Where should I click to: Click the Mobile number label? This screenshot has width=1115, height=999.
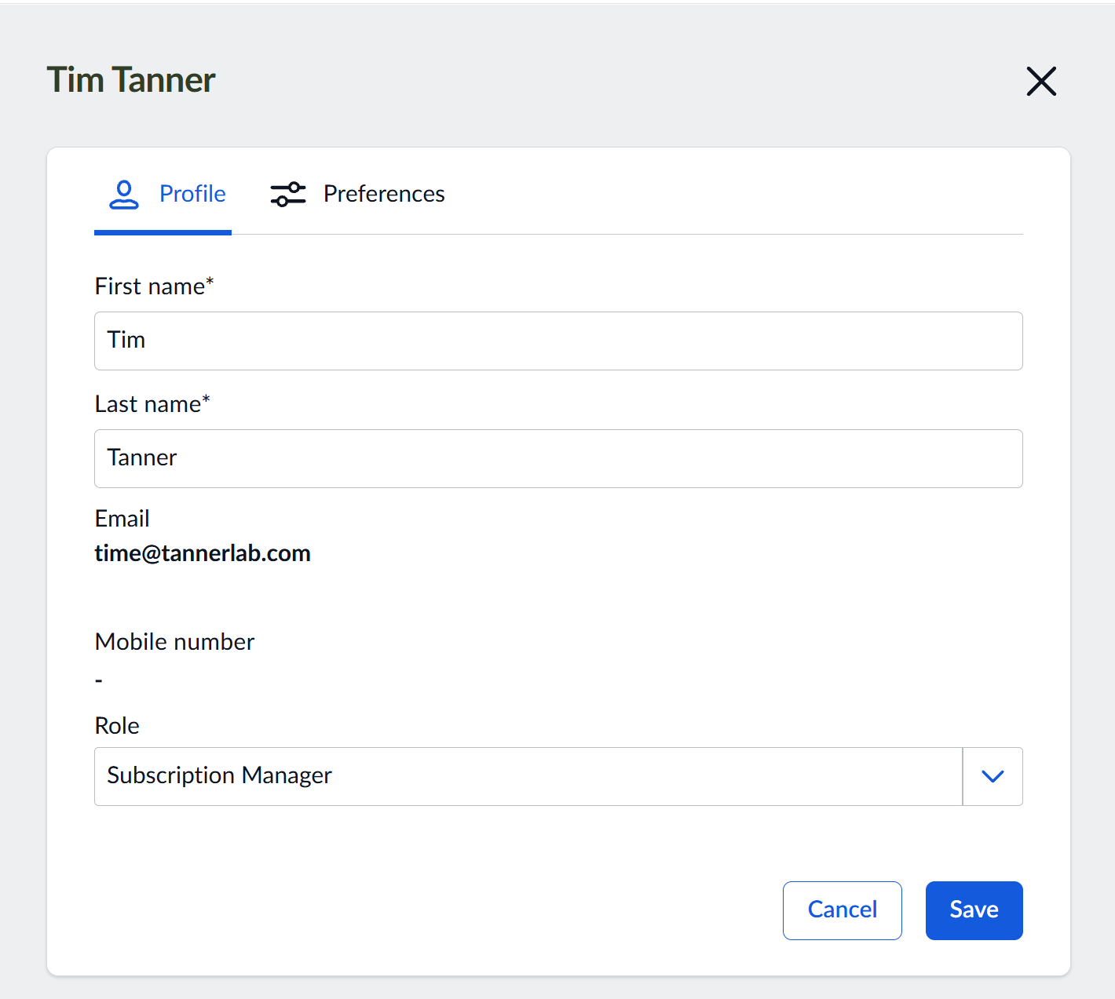coord(174,642)
